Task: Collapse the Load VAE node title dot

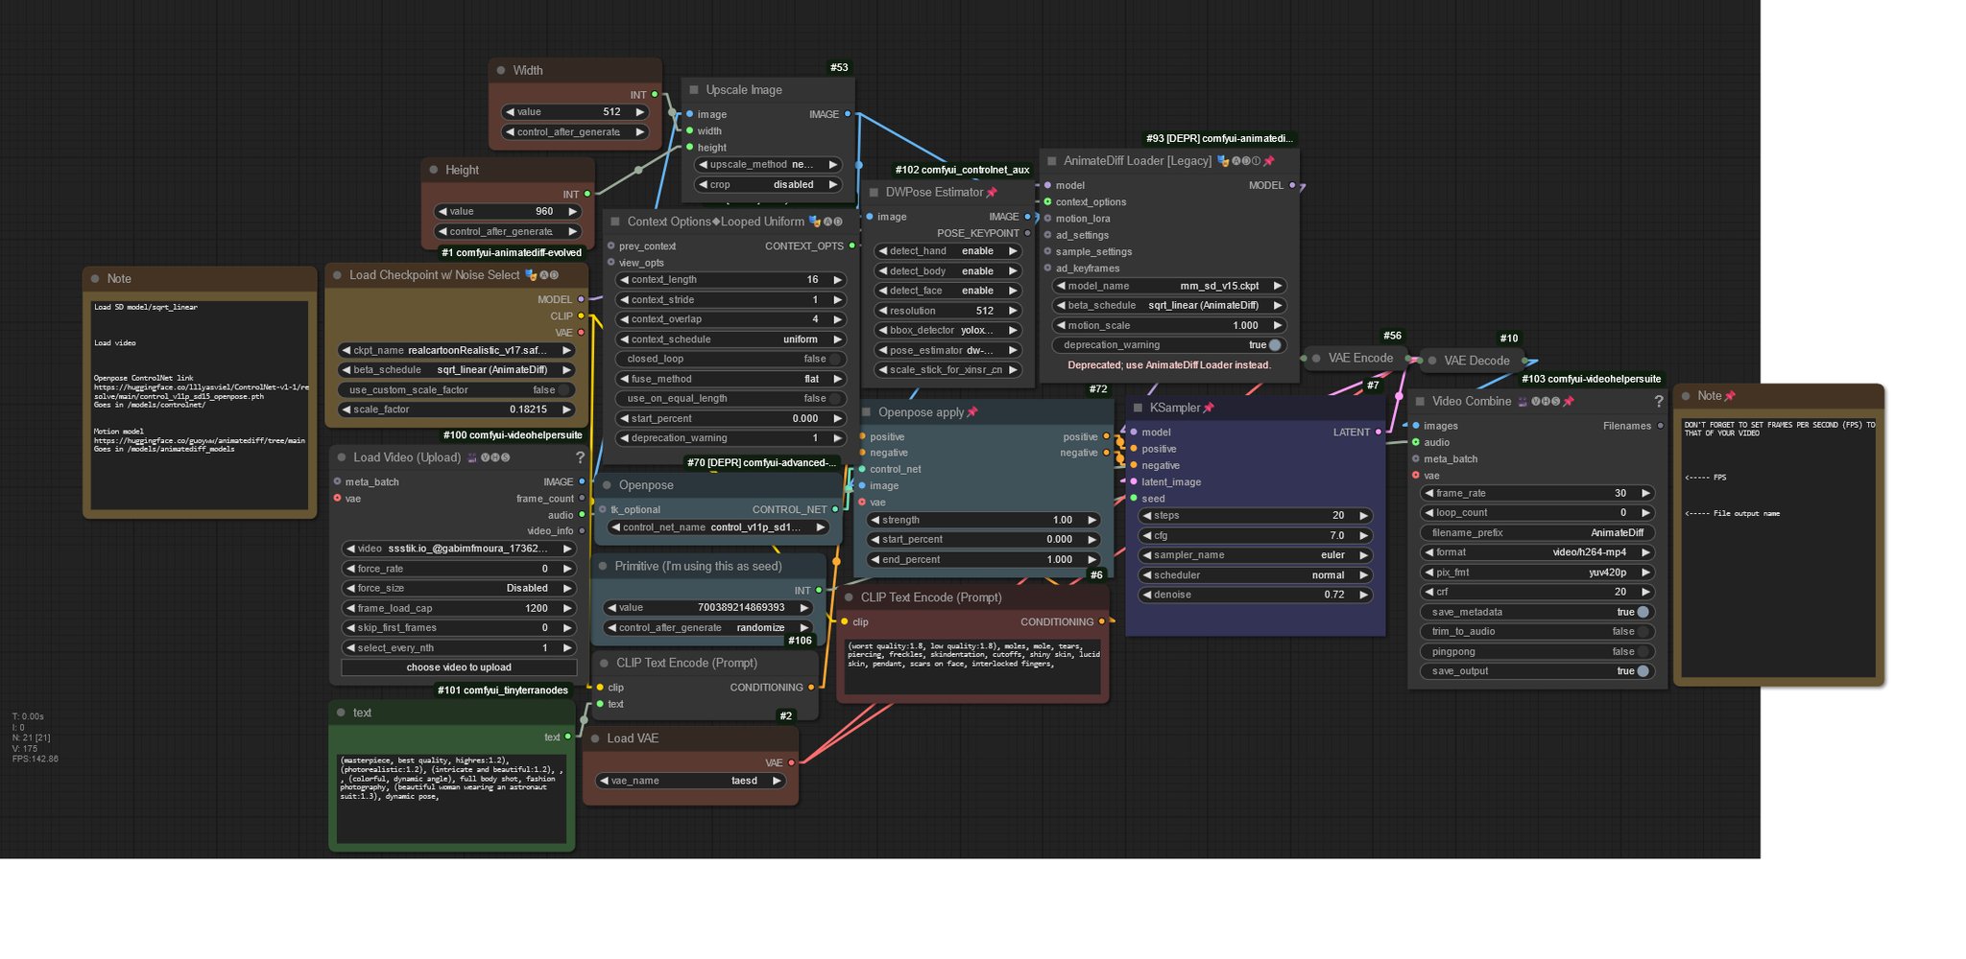Action: coord(595,738)
